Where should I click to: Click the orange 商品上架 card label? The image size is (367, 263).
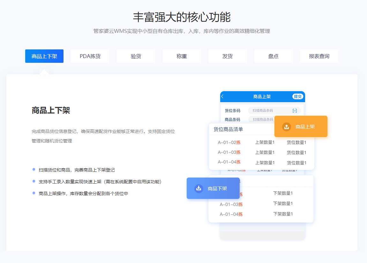click(x=305, y=127)
